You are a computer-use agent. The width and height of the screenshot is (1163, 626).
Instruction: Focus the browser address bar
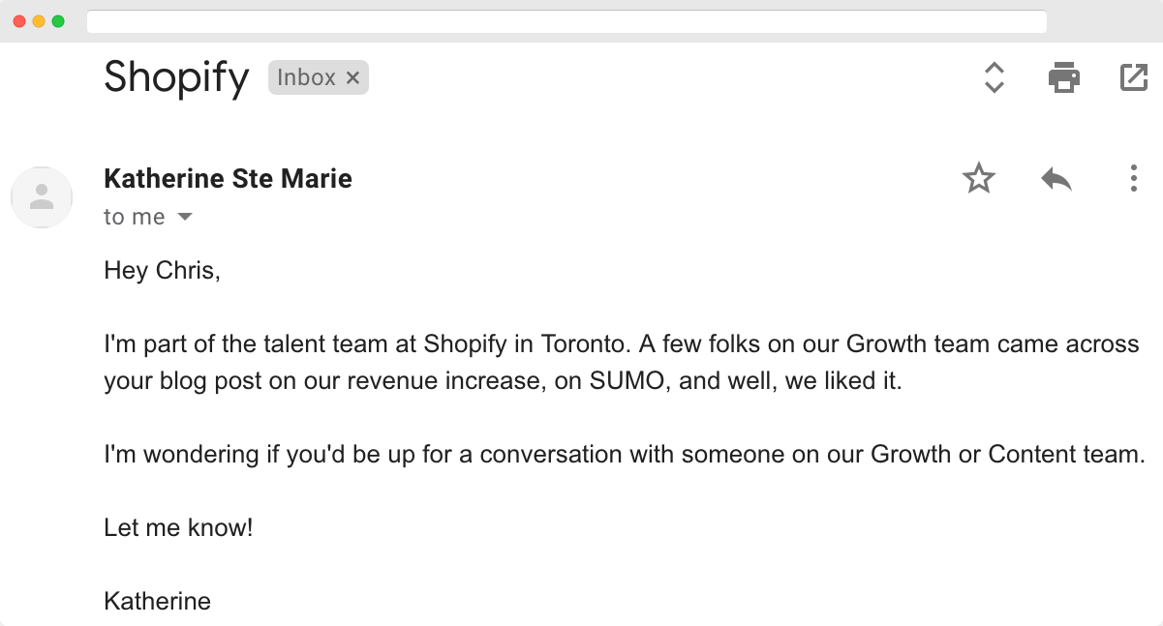(x=566, y=21)
